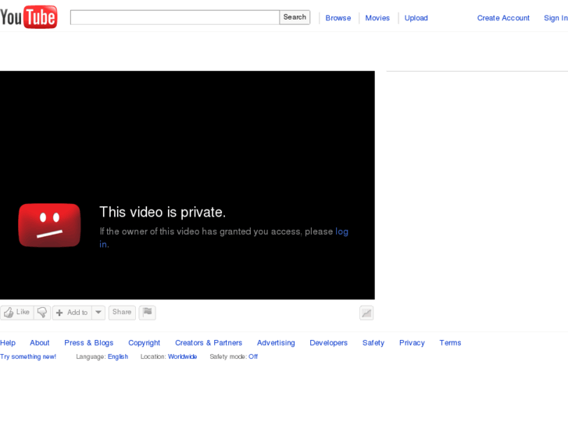
Task: Click the YouTube logo
Action: point(29,16)
